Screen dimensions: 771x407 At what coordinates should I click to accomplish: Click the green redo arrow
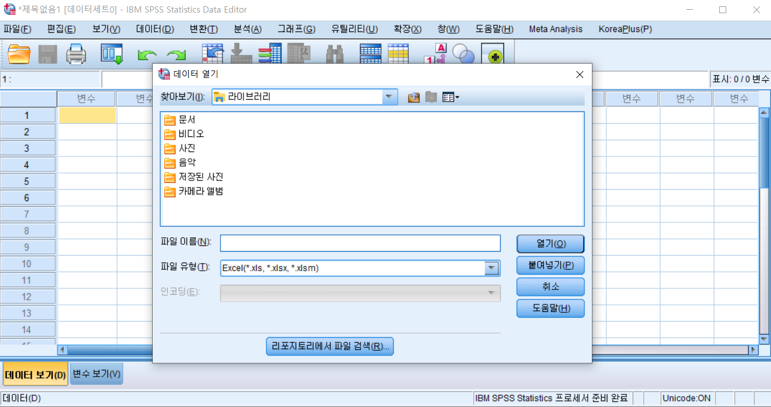[x=176, y=56]
